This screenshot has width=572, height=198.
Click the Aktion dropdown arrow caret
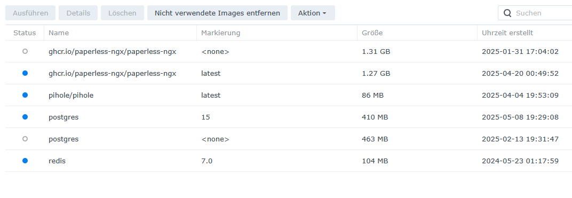click(x=324, y=13)
